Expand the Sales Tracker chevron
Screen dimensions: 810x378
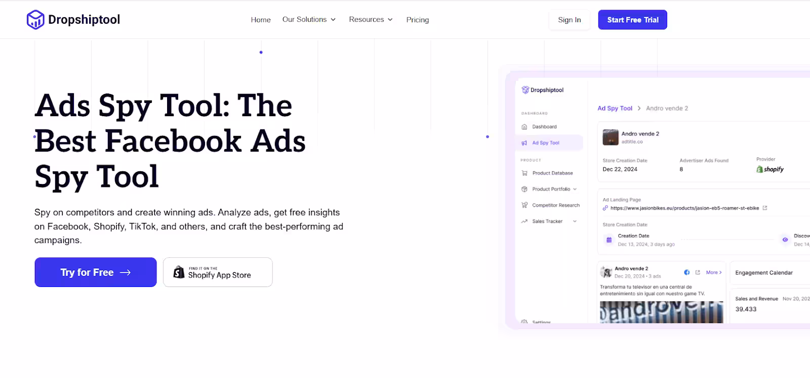[575, 221]
